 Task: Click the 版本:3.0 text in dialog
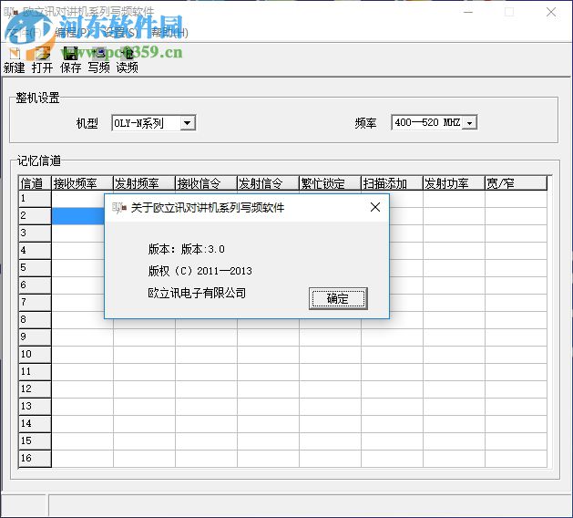(x=203, y=250)
